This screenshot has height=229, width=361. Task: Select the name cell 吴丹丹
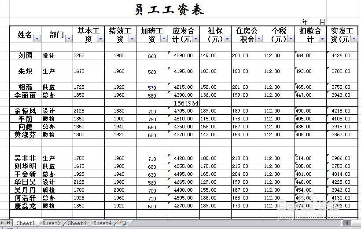click(x=26, y=190)
